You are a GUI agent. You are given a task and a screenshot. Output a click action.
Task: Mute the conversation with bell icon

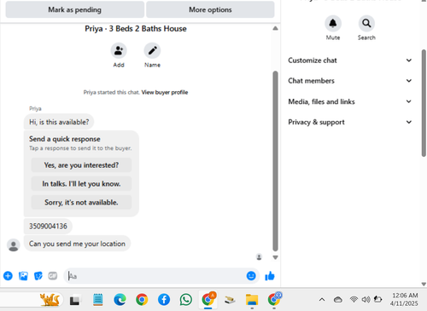click(333, 24)
